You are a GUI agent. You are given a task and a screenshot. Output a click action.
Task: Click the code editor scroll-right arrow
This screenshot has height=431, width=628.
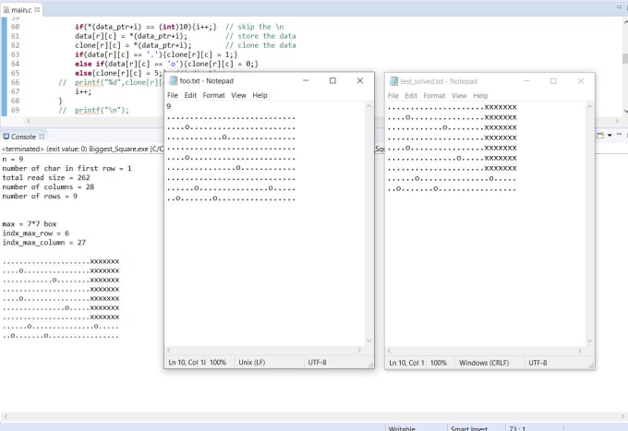point(617,121)
